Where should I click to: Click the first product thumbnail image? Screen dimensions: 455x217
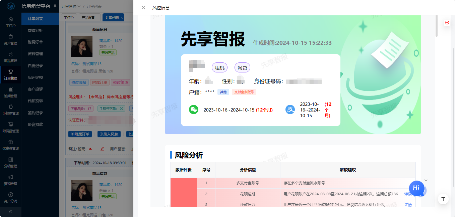82,46
